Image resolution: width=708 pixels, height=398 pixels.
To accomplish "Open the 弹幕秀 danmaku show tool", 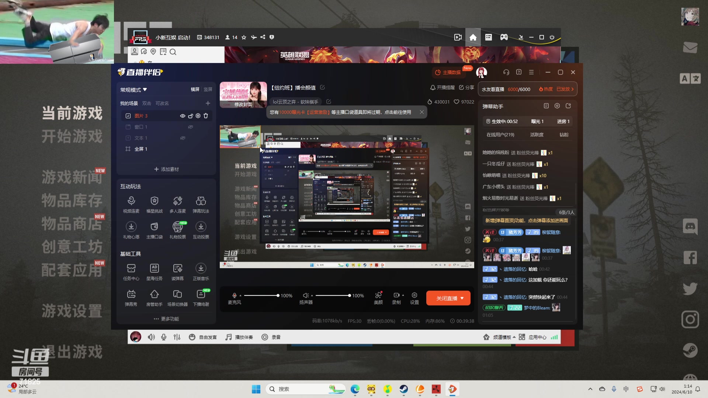I will pos(131,298).
